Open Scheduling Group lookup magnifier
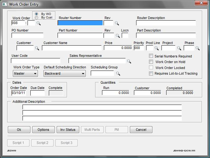Image resolution: width=210 pixels, height=158 pixels. pos(118,73)
